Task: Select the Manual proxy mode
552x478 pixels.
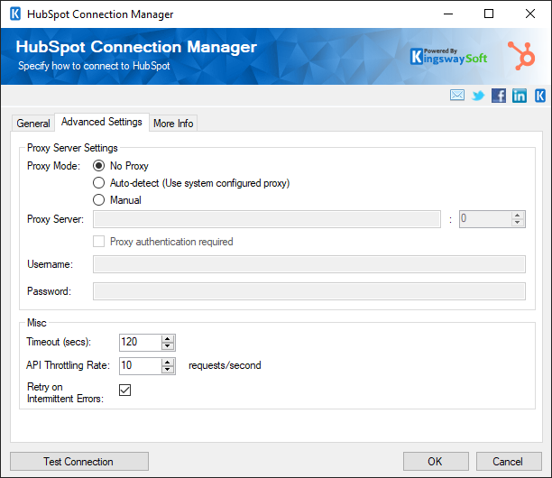Action: click(98, 200)
